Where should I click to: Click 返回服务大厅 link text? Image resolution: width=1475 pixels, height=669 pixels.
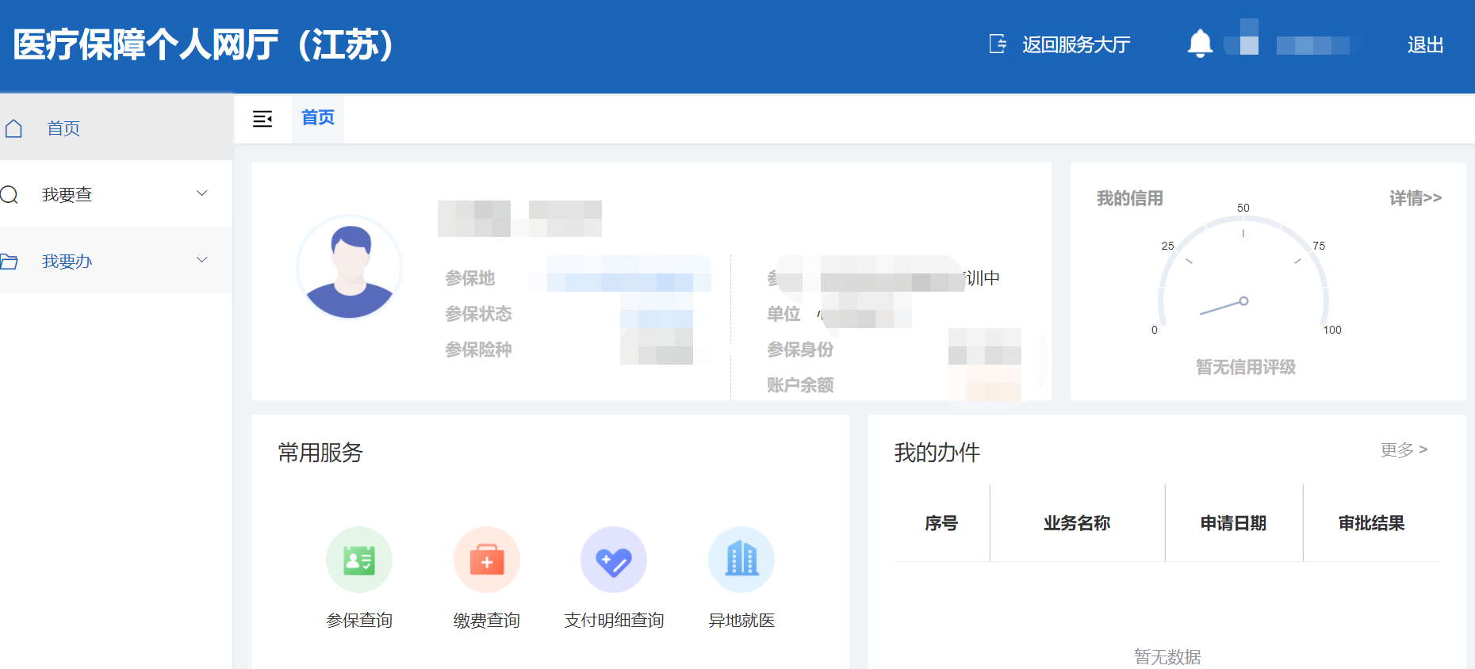[x=1076, y=45]
